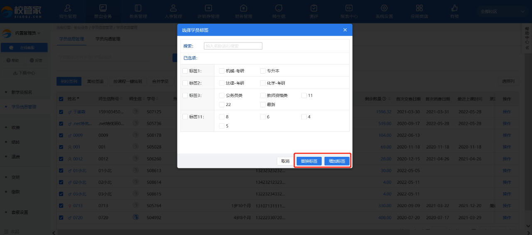Click the tag name search field
Screen dimensions: 532x235
point(233,46)
